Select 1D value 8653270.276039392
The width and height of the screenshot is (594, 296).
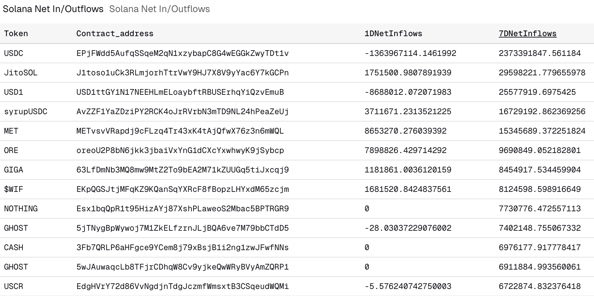pos(406,131)
